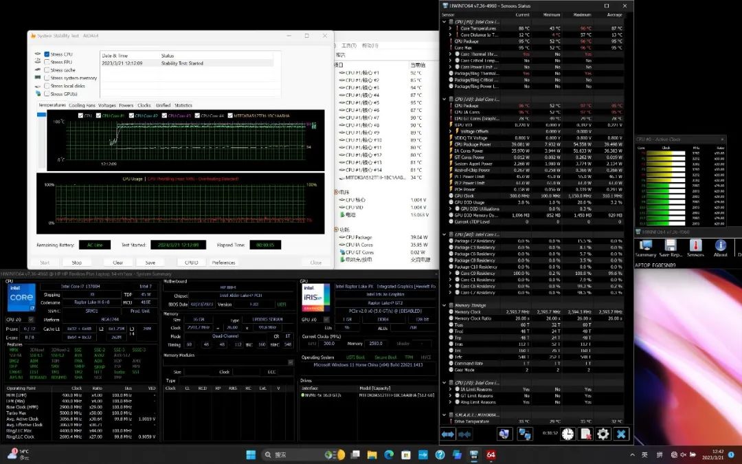
Task: Close sensors with the blue X toolbar icon
Action: [x=621, y=434]
